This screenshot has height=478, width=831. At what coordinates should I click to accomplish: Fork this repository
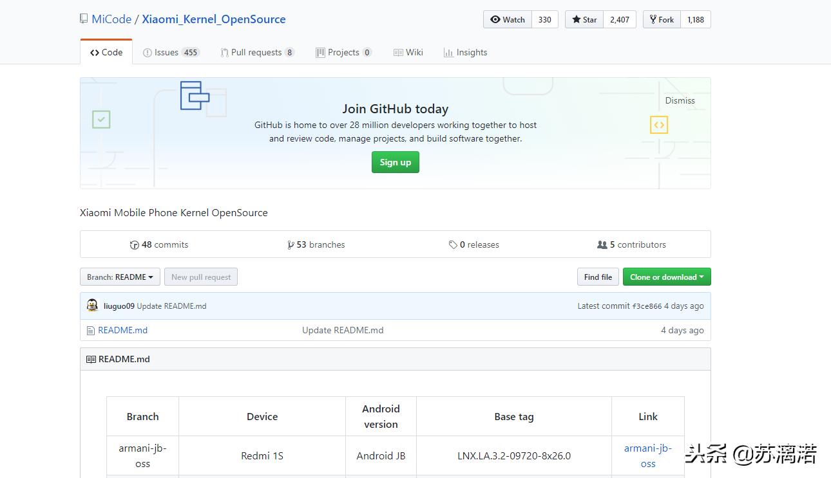tap(662, 19)
